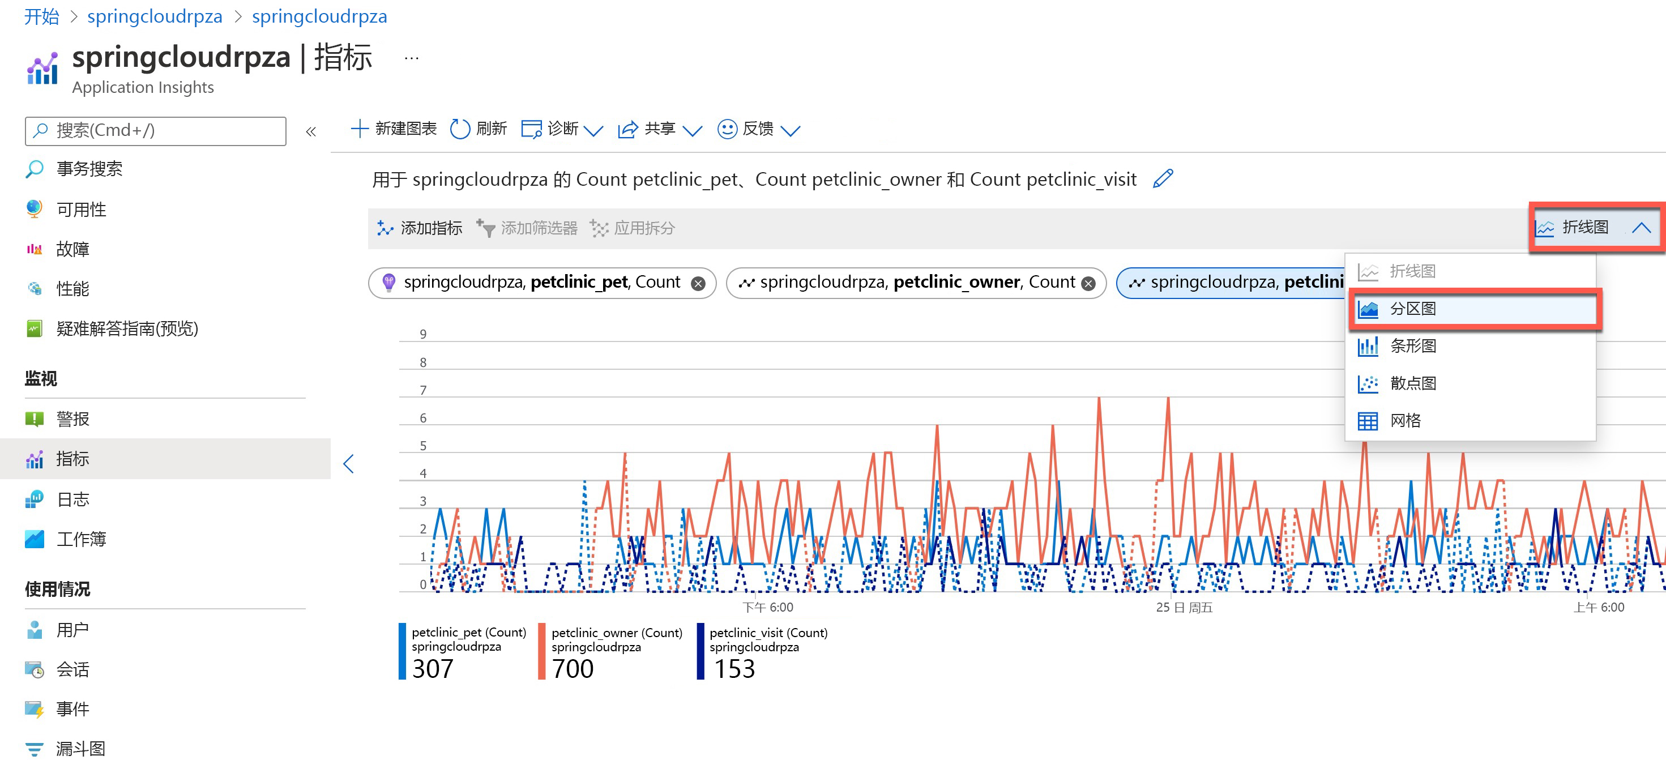The image size is (1666, 760).
Task: Click the new chart (新建图表) plus icon
Action: pos(359,129)
